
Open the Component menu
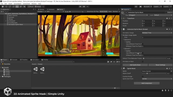coord(26,4)
